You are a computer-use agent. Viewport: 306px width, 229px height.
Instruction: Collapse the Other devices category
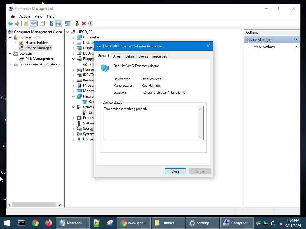tap(74, 107)
